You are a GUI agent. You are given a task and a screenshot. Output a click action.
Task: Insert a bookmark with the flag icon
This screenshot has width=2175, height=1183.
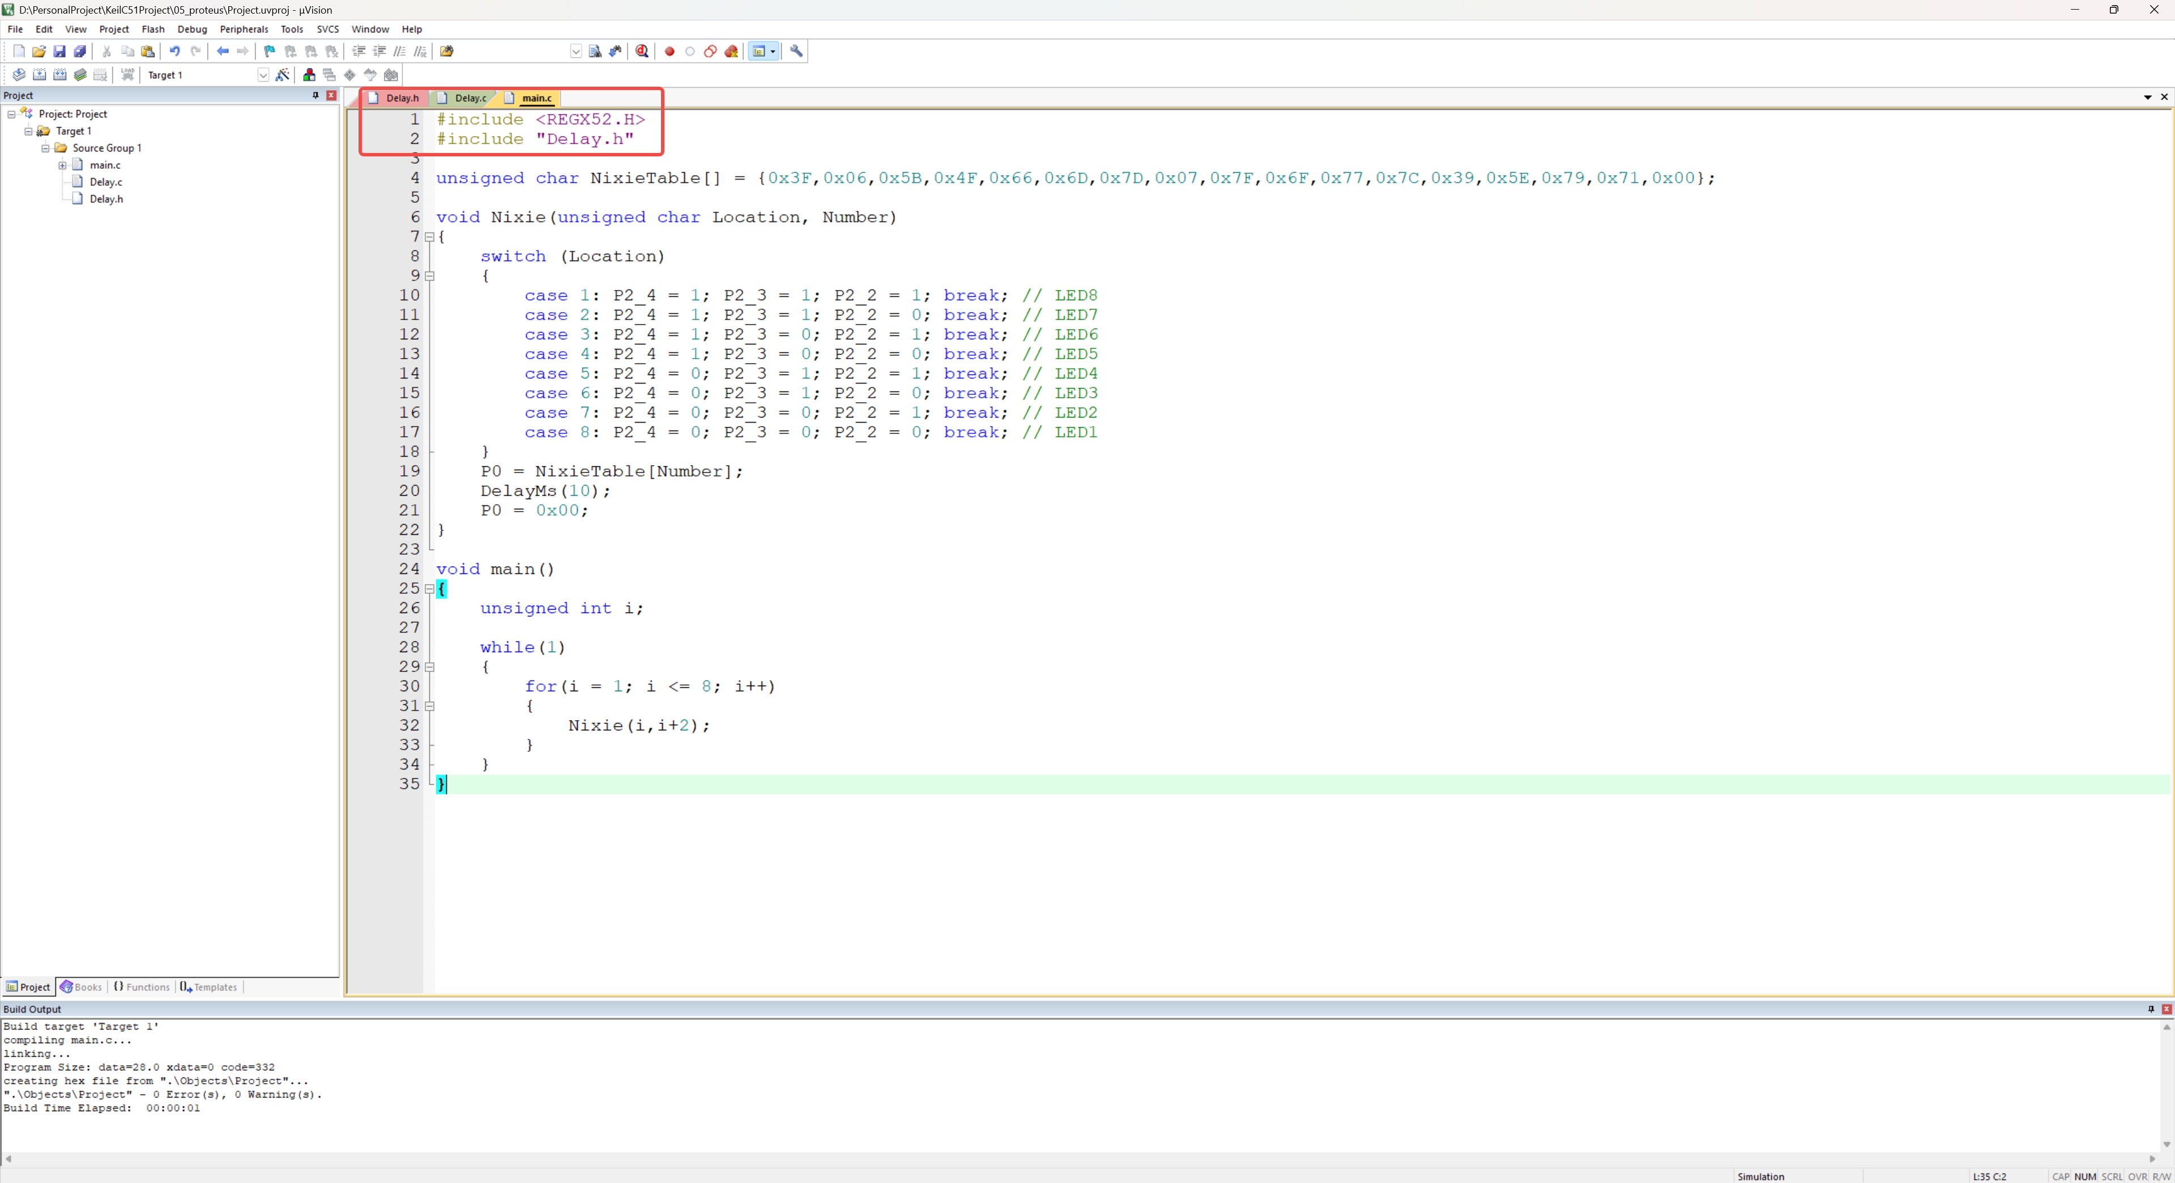270,52
